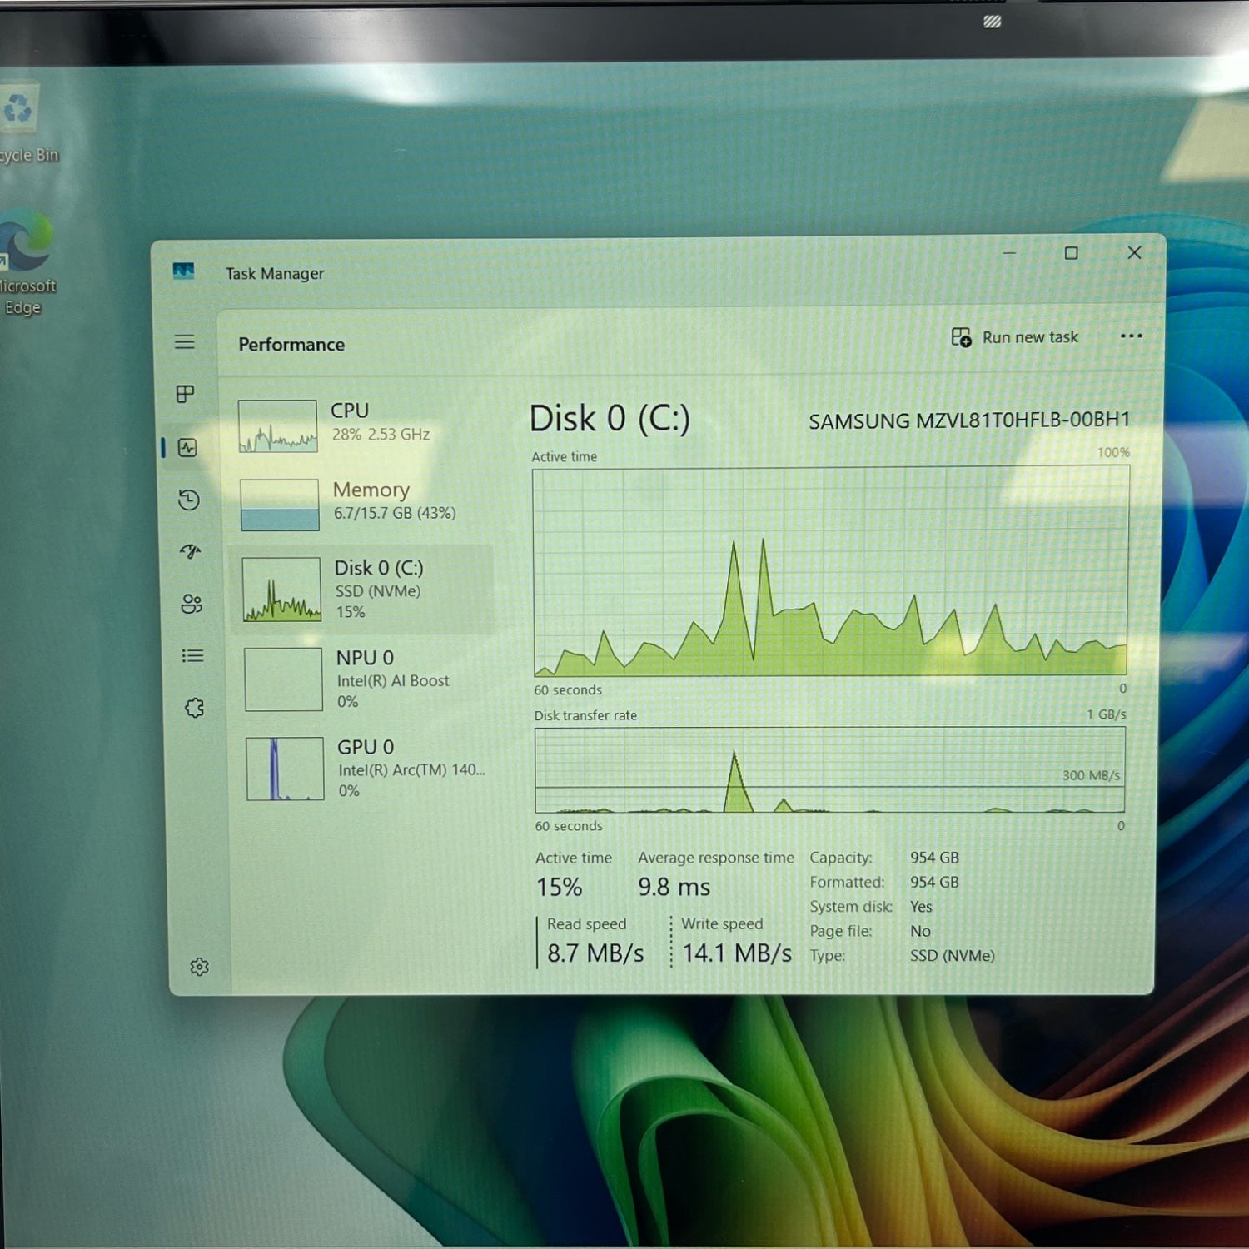Open the Details page list icon

tap(192, 656)
